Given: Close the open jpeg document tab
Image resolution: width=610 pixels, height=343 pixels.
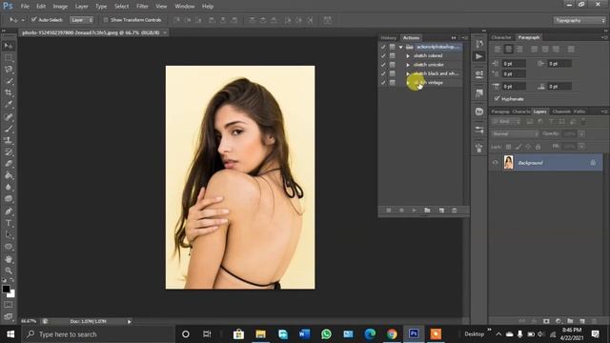Looking at the screenshot, I should [x=165, y=32].
